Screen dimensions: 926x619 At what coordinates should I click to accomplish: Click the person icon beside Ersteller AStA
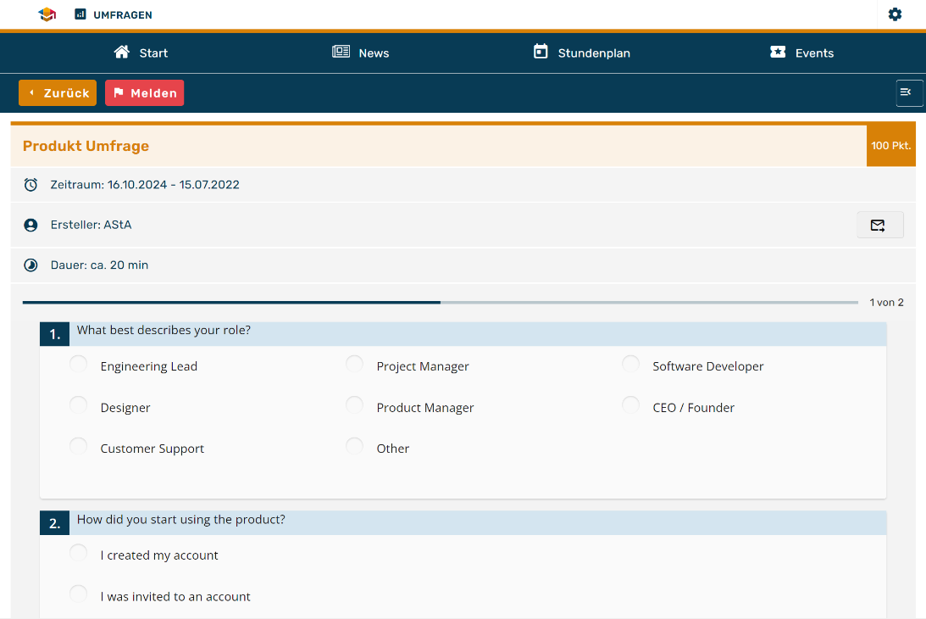point(30,225)
